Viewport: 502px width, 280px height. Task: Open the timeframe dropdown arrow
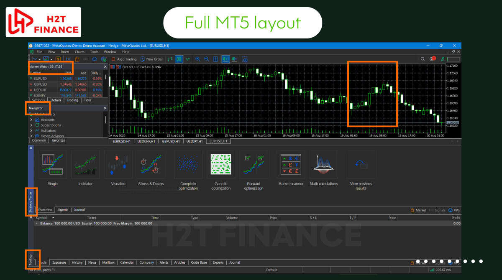pos(51,59)
